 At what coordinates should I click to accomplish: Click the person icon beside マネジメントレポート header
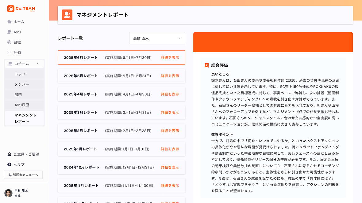(67, 14)
